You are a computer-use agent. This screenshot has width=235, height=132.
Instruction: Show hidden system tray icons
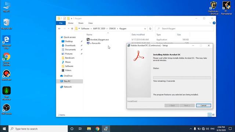(191, 129)
